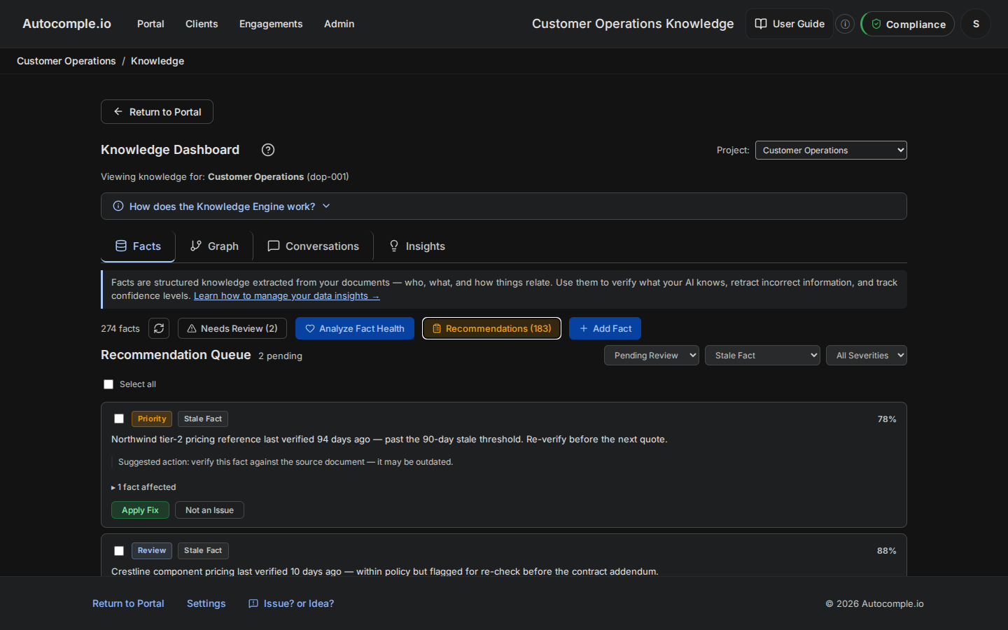Switch to the Conversations tab
Viewport: 1008px width, 630px height.
coord(313,246)
